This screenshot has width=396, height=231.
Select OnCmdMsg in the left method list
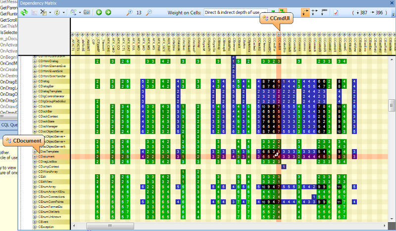[9, 63]
